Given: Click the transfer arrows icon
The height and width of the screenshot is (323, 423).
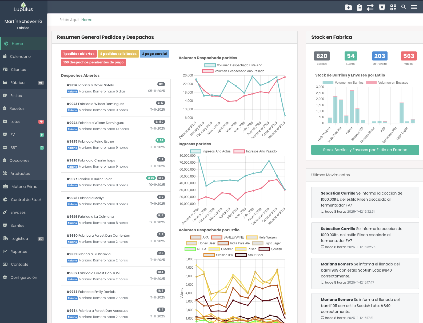Looking at the screenshot, I should [x=370, y=7].
